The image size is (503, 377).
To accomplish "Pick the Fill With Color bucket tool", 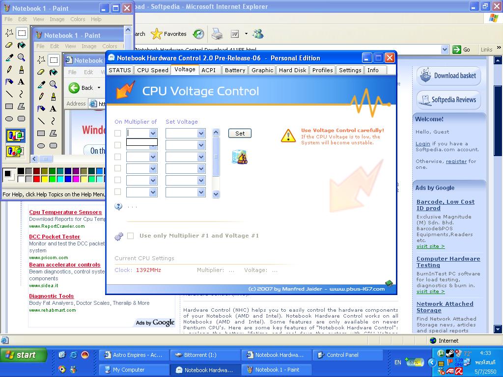I will pyautogui.click(x=22, y=45).
